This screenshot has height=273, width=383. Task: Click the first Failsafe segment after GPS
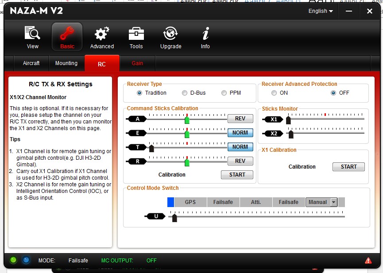click(223, 202)
